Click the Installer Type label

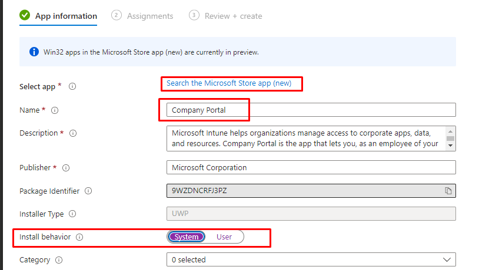[42, 214]
